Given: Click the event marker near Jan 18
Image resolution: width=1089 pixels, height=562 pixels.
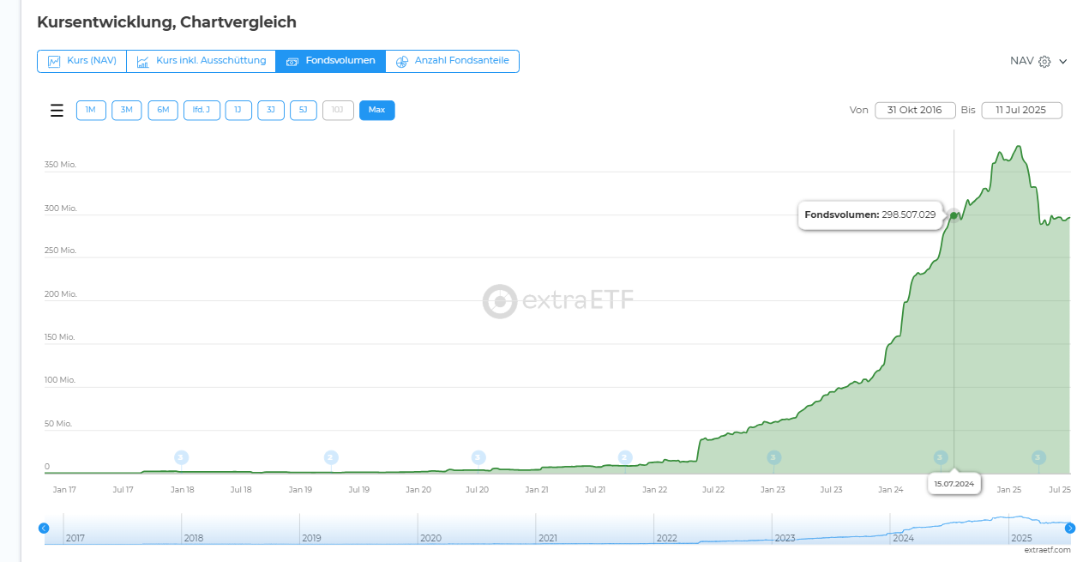Looking at the screenshot, I should tap(181, 457).
